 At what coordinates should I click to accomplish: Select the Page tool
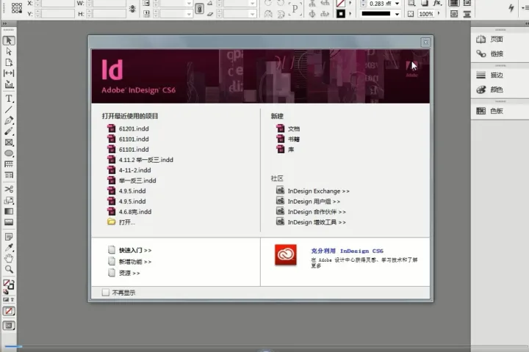pyautogui.click(x=9, y=62)
